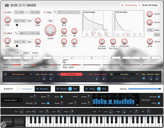Click the preset icon left of Sine Empty
Viewport: 164px width, 128px height.
coord(122,5)
